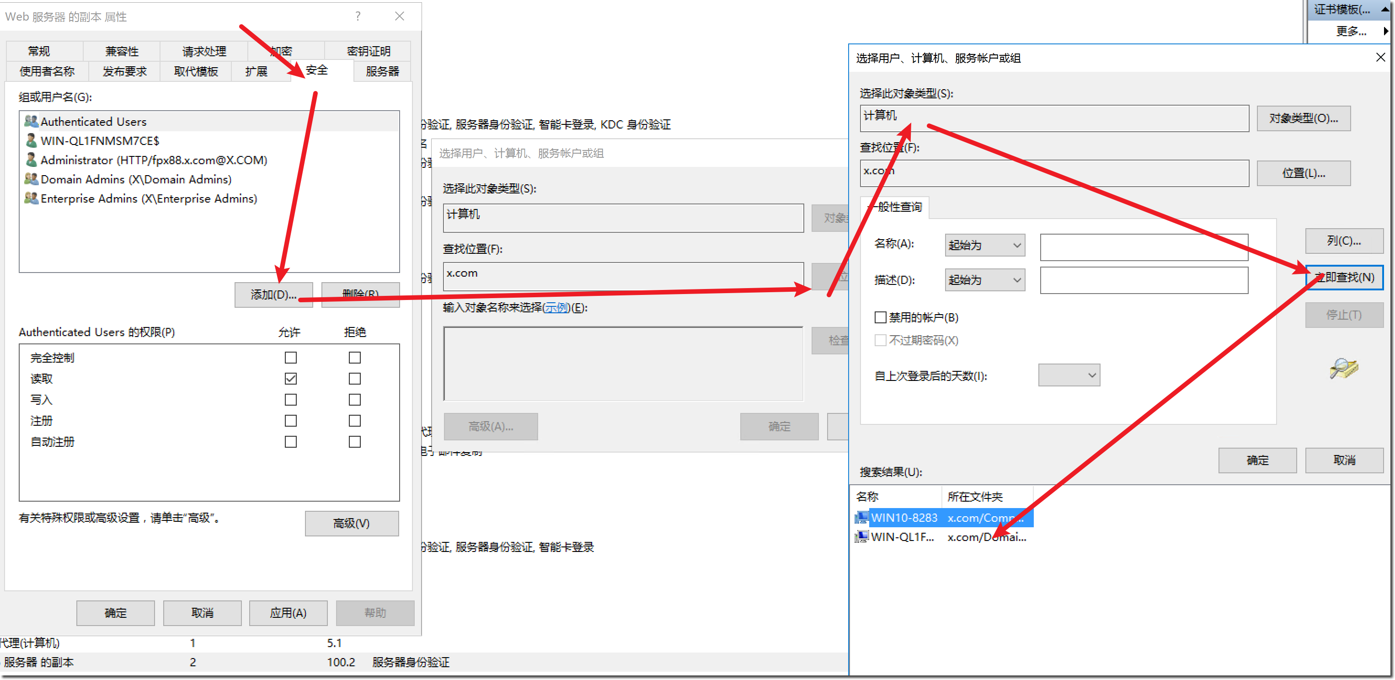The width and height of the screenshot is (1395, 680).
Task: Select WIN-QL1FNMSM7CE$ computer account icon
Action: pos(31,141)
